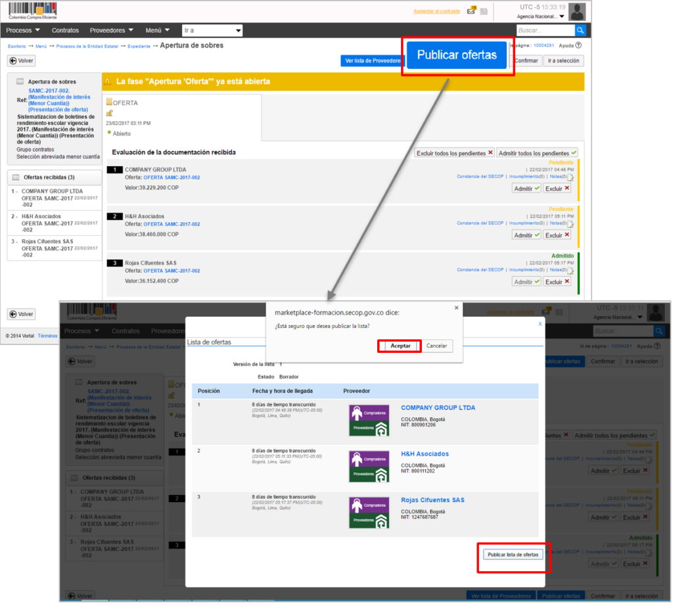Click the Rojas Cifuentes SAS supplier logo

369,512
